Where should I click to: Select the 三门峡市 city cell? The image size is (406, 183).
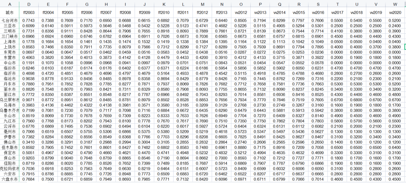9,36
